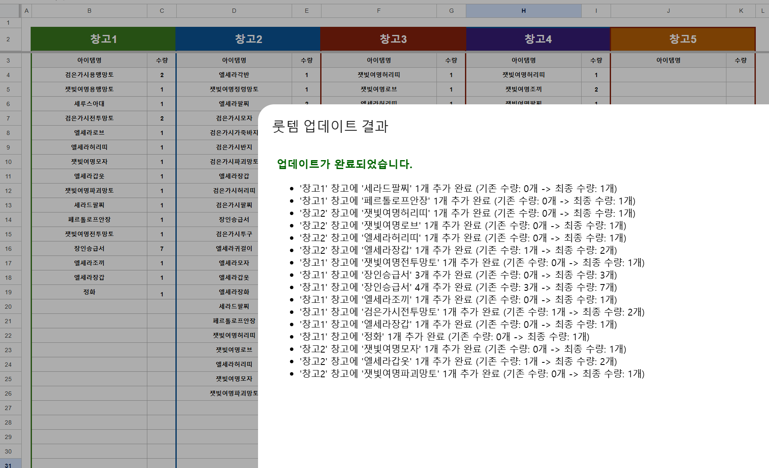Click the select-all corner box of the sheet
The height and width of the screenshot is (468, 769).
coord(10,11)
